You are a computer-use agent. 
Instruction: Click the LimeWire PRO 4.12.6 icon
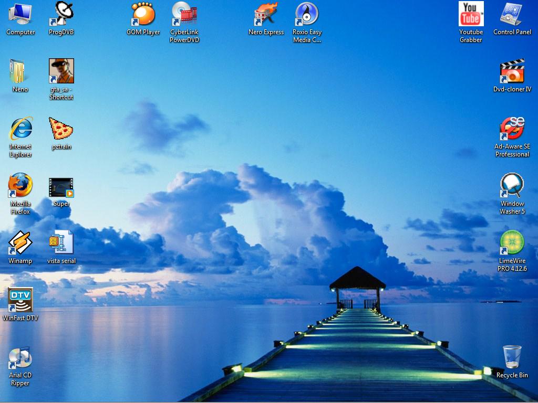click(x=512, y=243)
